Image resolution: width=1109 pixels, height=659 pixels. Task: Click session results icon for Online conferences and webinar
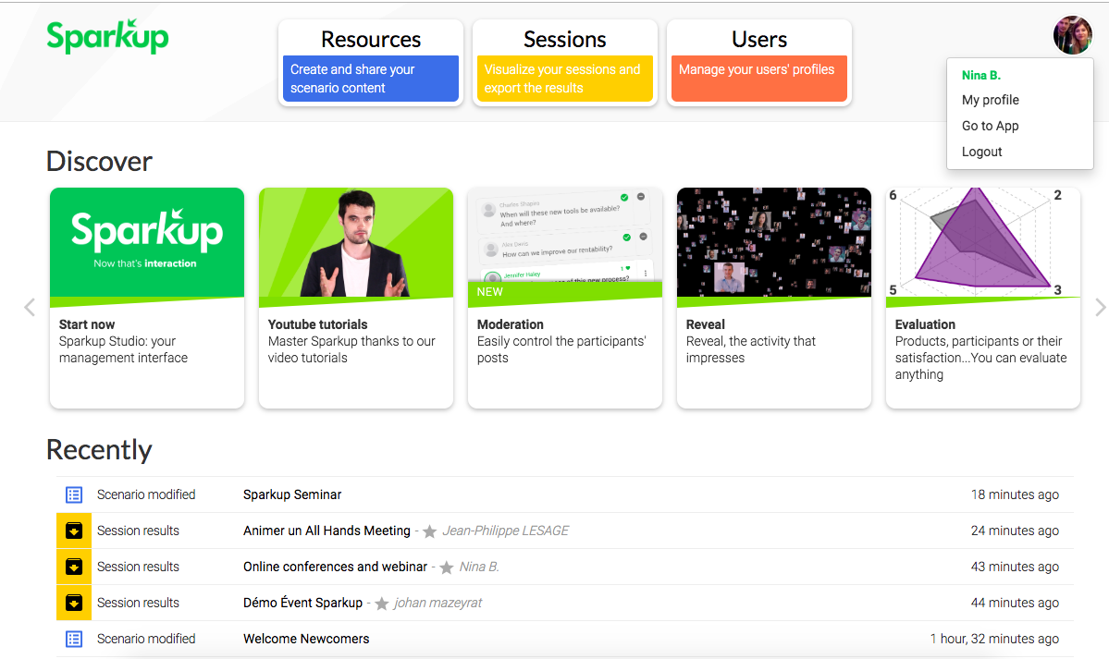(x=74, y=567)
